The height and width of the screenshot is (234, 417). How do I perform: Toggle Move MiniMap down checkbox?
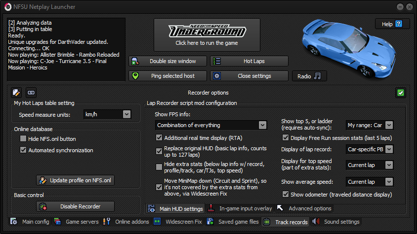159,187
